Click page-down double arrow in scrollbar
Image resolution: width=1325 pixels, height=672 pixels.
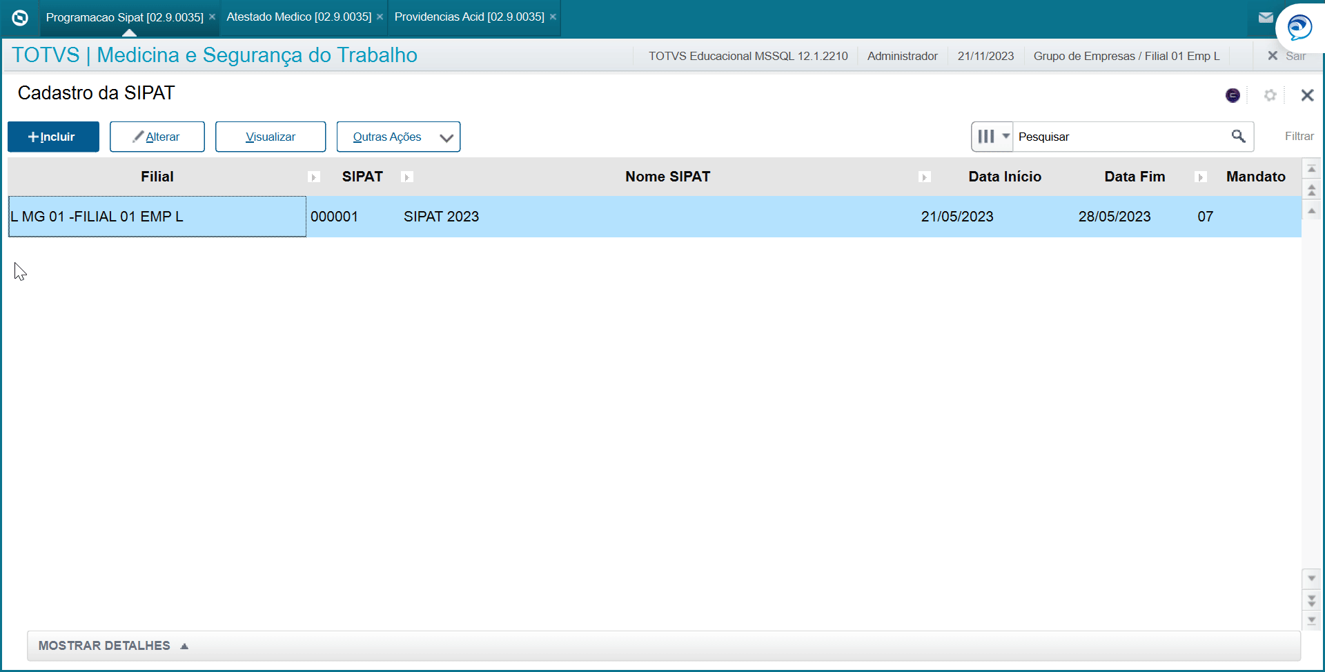[1312, 600]
